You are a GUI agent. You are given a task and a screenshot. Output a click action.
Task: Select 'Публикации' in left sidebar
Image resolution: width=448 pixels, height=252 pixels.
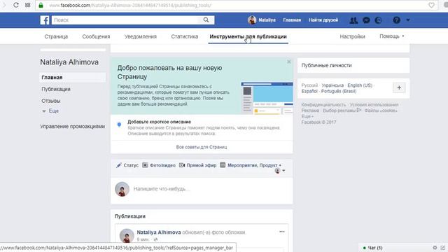point(56,89)
